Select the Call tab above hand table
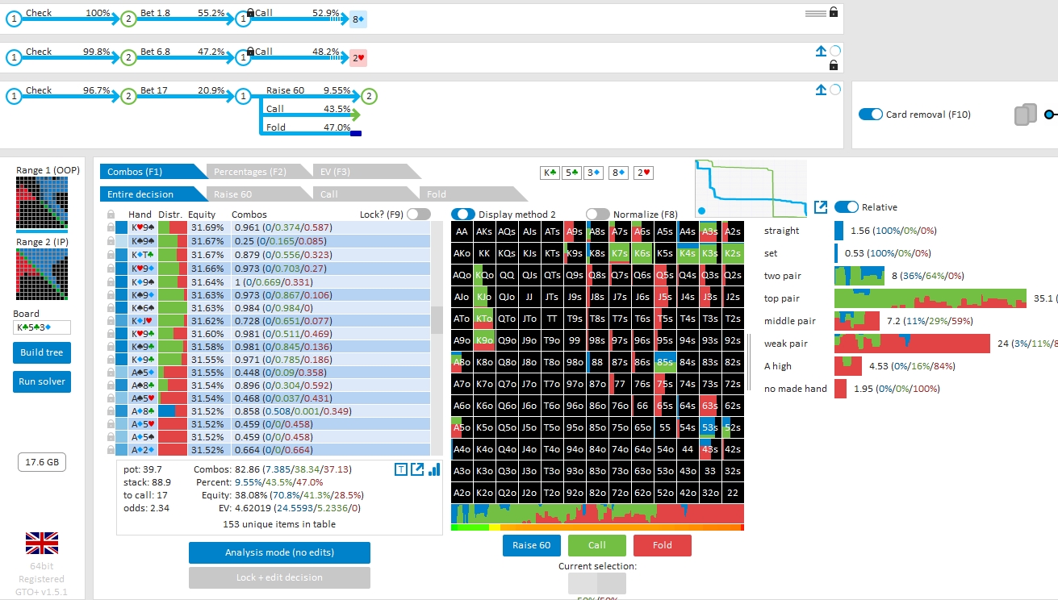Image resolution: width=1058 pixels, height=600 pixels. tap(366, 194)
